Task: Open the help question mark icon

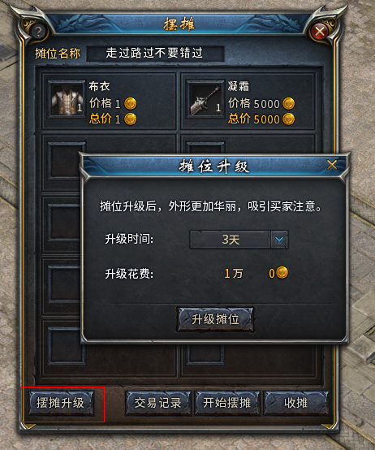Action: coord(38,32)
